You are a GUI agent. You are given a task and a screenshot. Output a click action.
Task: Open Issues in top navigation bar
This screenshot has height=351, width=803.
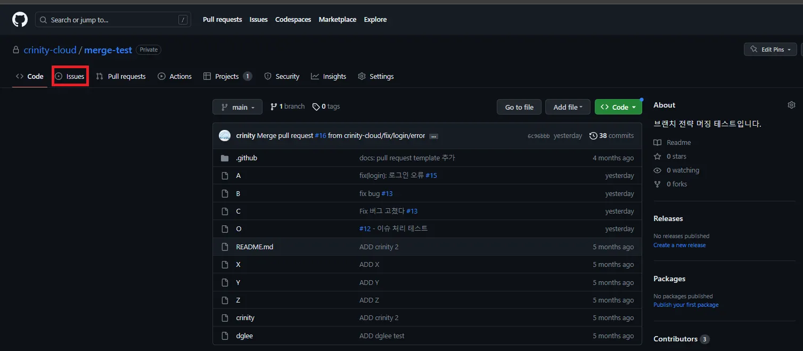click(259, 20)
